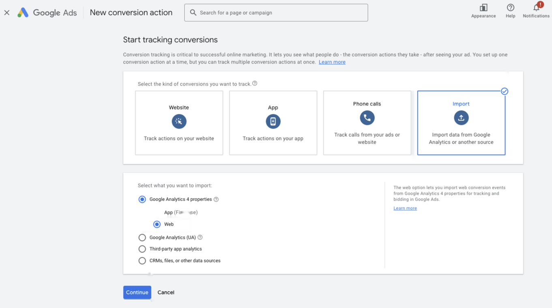Open the Appearance settings
Image resolution: width=552 pixels, height=308 pixels.
[483, 11]
